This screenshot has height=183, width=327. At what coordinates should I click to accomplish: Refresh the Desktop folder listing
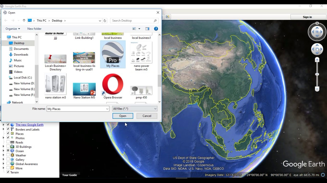click(x=105, y=21)
